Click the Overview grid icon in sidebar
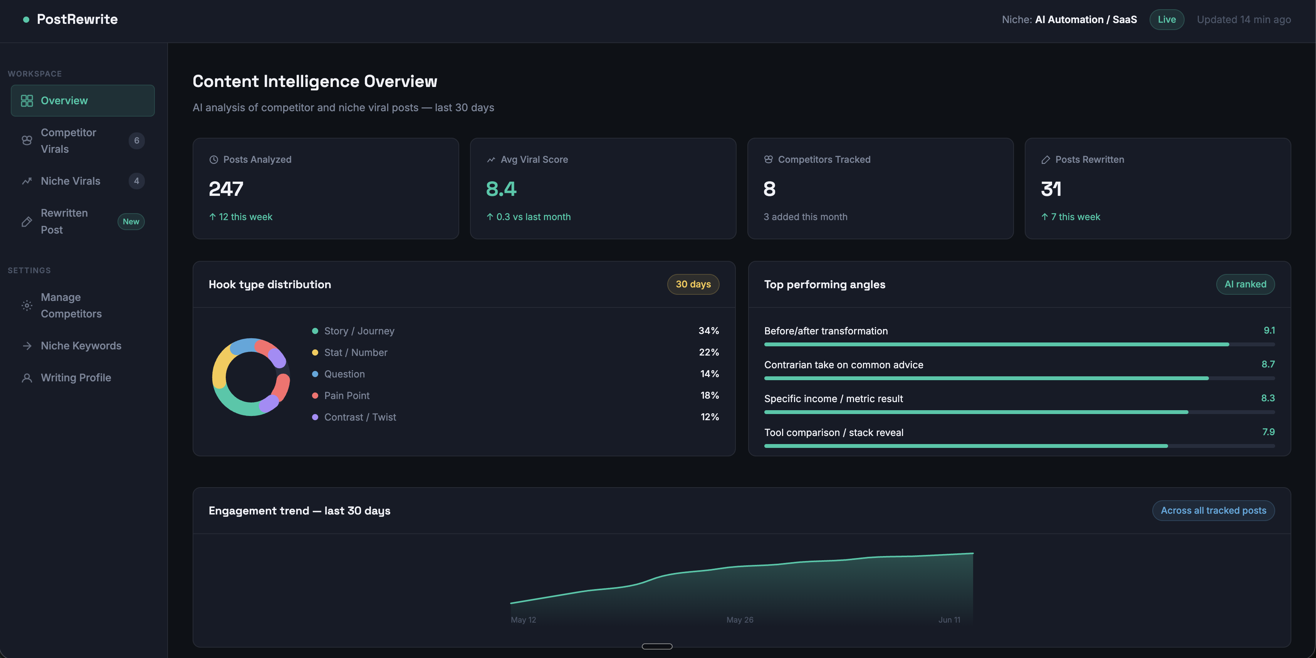 (x=27, y=100)
